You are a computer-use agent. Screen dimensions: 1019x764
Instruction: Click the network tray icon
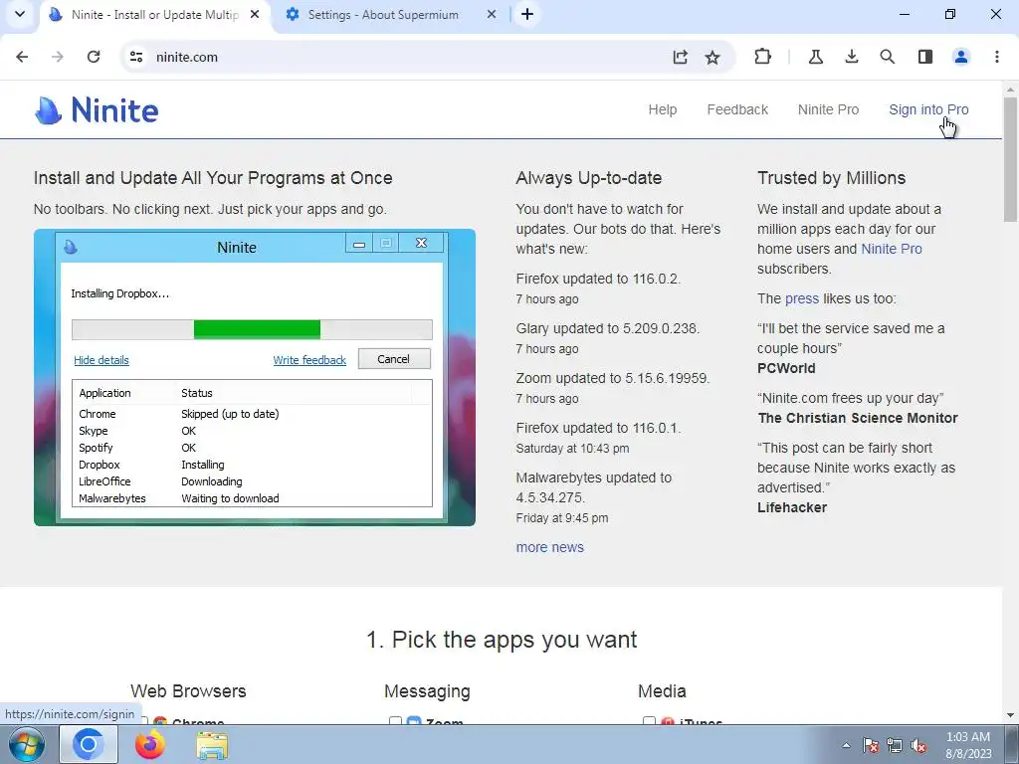[895, 745]
